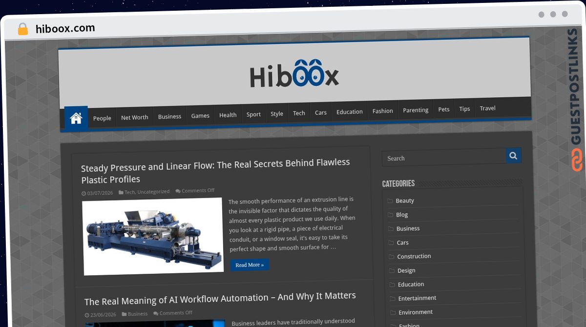Image resolution: width=586 pixels, height=327 pixels.
Task: Click the Home icon in navigation bar
Action: (x=76, y=118)
